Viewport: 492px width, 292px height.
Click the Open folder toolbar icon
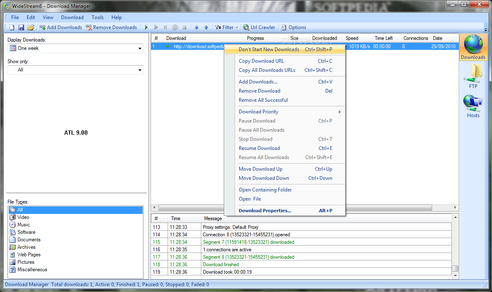(30, 27)
